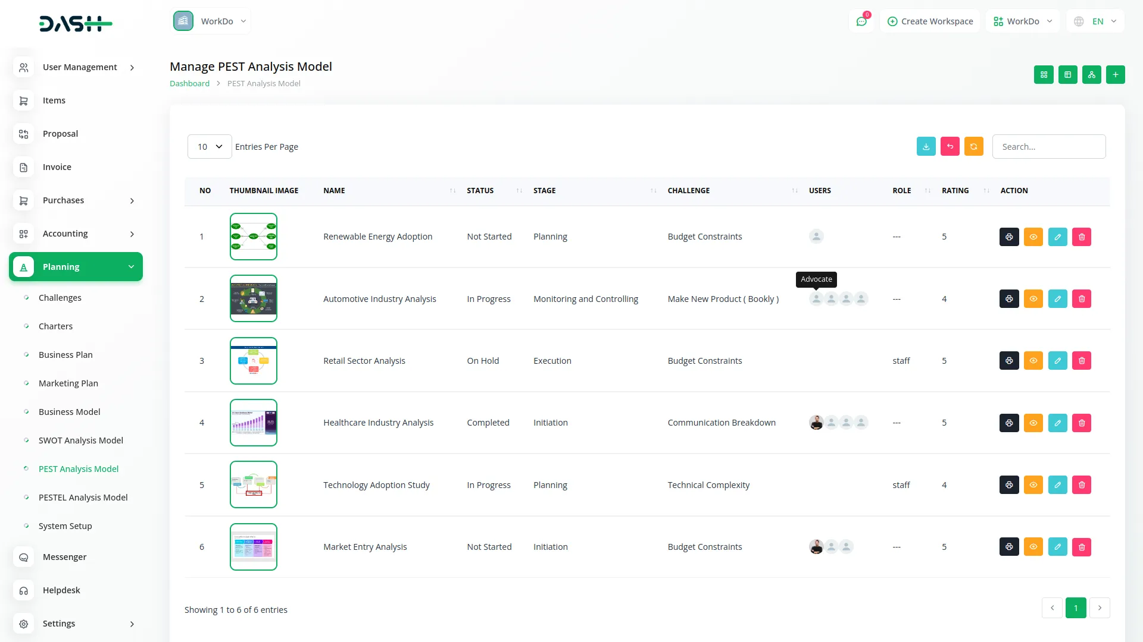Image resolution: width=1143 pixels, height=642 pixels.
Task: View Technology Adoption Study with eye icon
Action: coord(1033,485)
